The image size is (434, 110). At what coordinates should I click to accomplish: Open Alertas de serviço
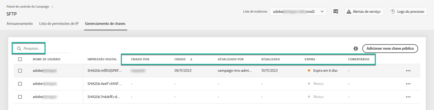[x=364, y=11]
